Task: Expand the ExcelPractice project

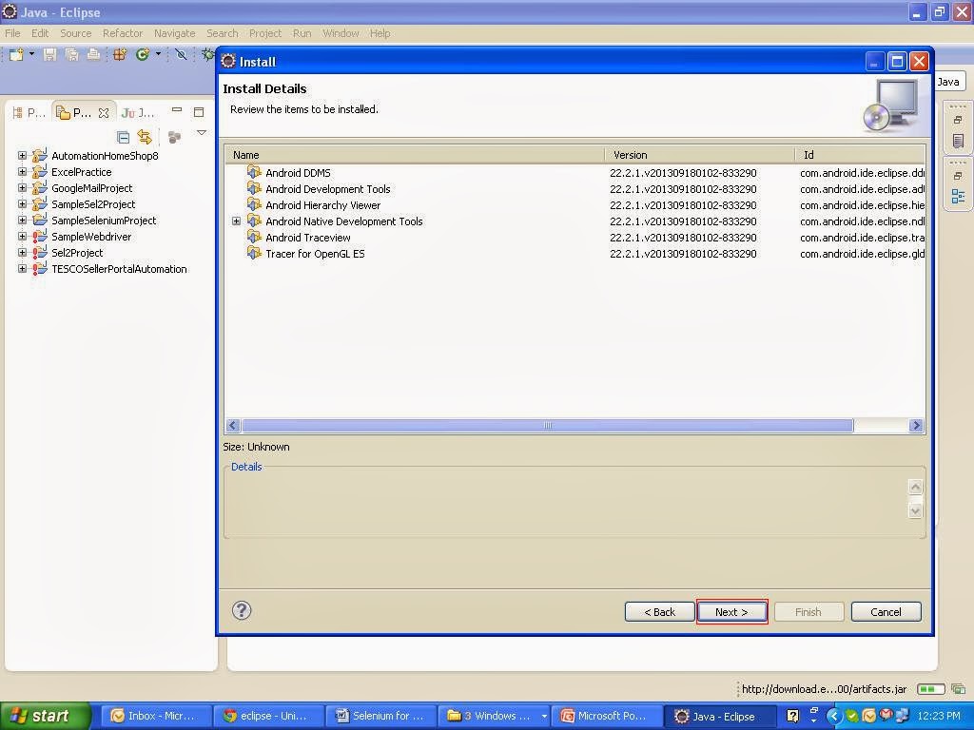Action: [23, 171]
